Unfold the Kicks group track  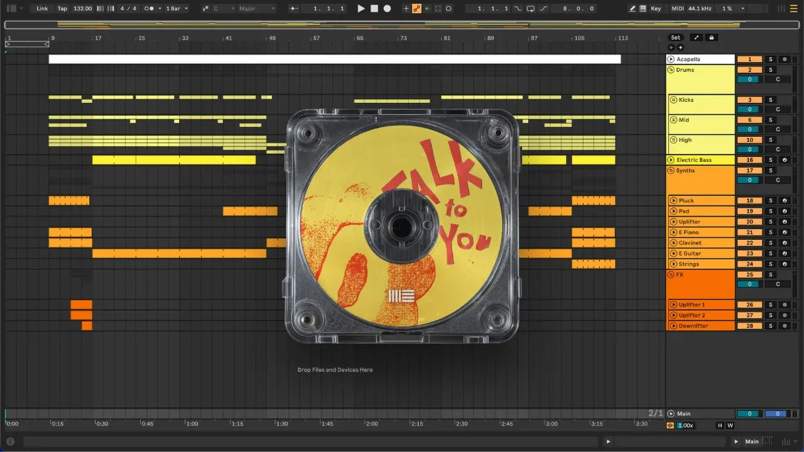673,100
